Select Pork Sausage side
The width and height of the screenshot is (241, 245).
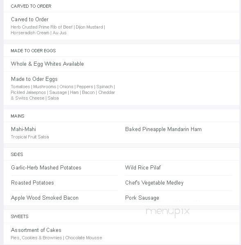[x=142, y=198]
